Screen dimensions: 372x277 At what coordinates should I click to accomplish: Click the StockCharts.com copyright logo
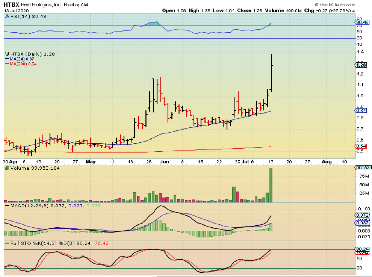335,5
